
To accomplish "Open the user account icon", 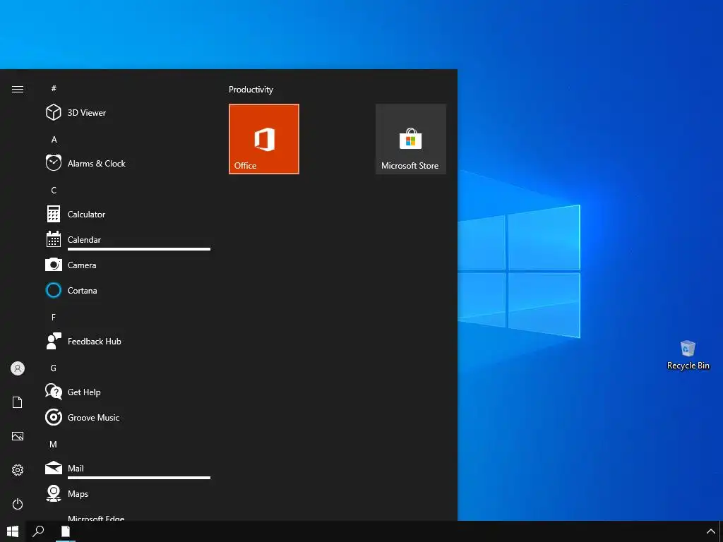I will click(x=18, y=368).
